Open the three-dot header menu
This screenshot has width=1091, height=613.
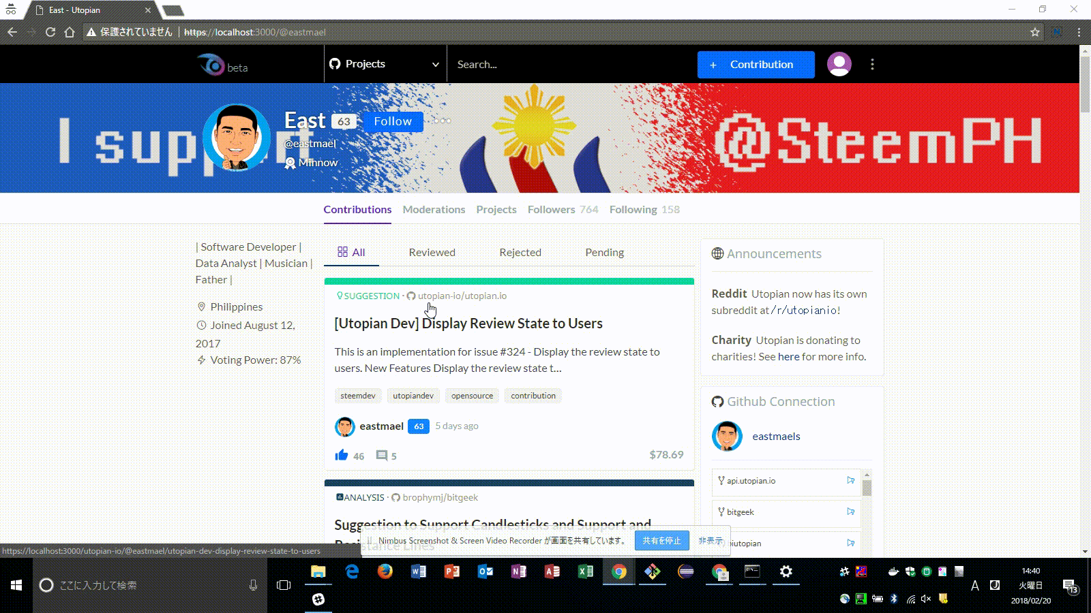point(872,64)
